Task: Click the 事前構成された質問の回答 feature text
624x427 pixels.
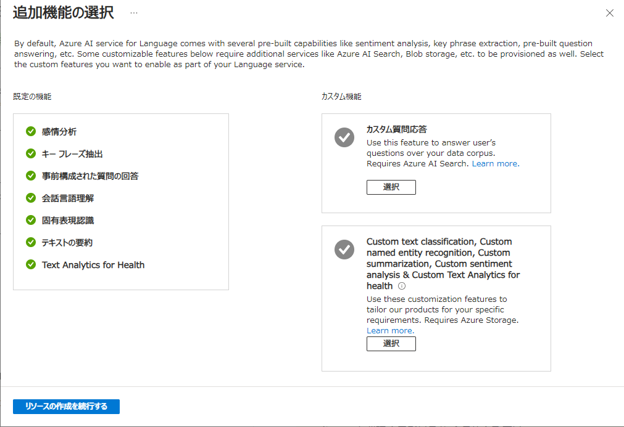Action: [x=90, y=176]
